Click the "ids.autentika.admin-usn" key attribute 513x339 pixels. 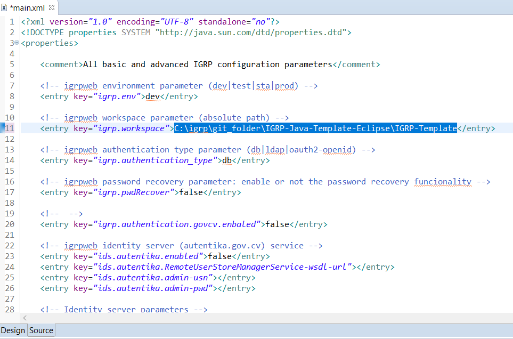[x=153, y=278]
